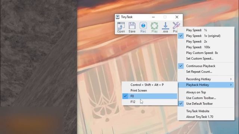Choose Play Custom Speed 8x
The image size is (239, 134).
click(206, 53)
